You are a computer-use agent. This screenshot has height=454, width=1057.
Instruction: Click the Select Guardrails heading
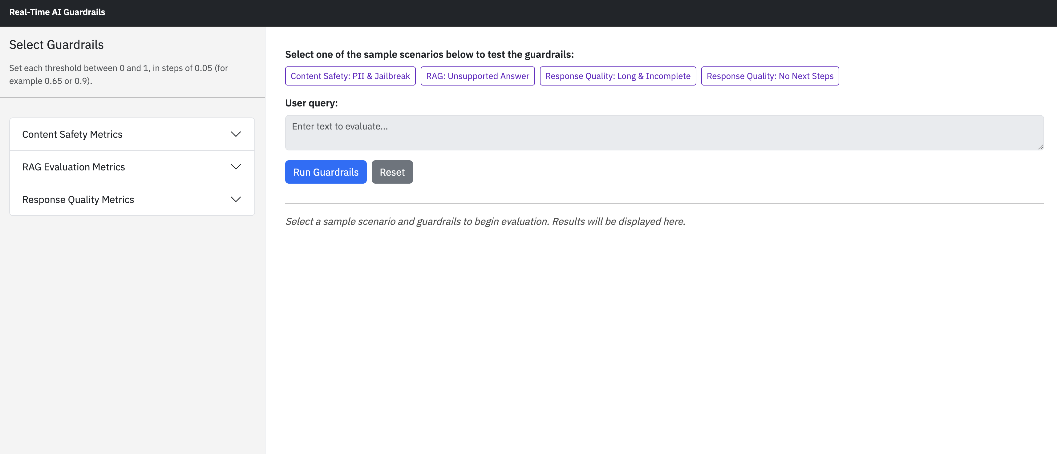click(x=56, y=45)
